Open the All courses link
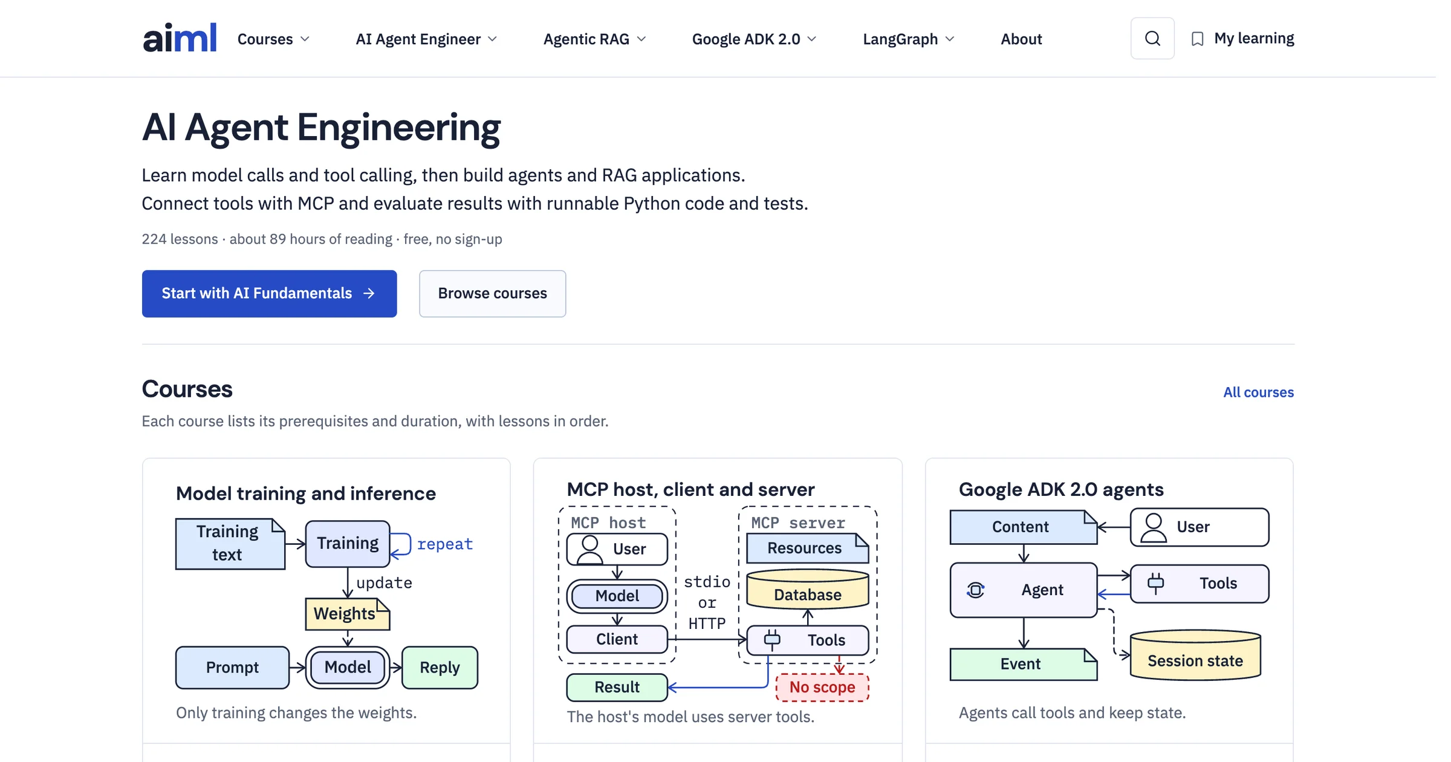The height and width of the screenshot is (762, 1451). (1258, 392)
